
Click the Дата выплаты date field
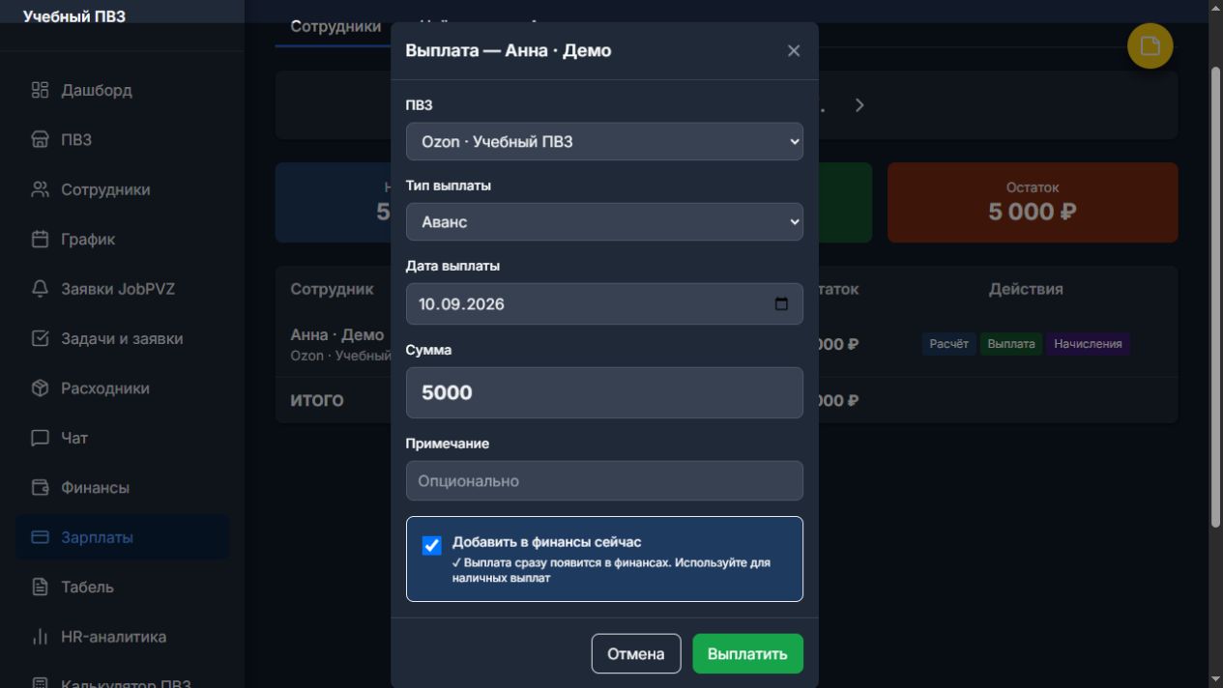click(604, 304)
